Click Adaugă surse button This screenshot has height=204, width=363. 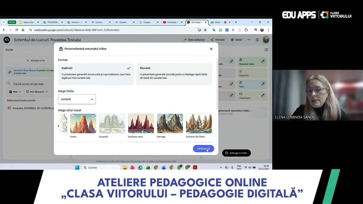click(35, 60)
